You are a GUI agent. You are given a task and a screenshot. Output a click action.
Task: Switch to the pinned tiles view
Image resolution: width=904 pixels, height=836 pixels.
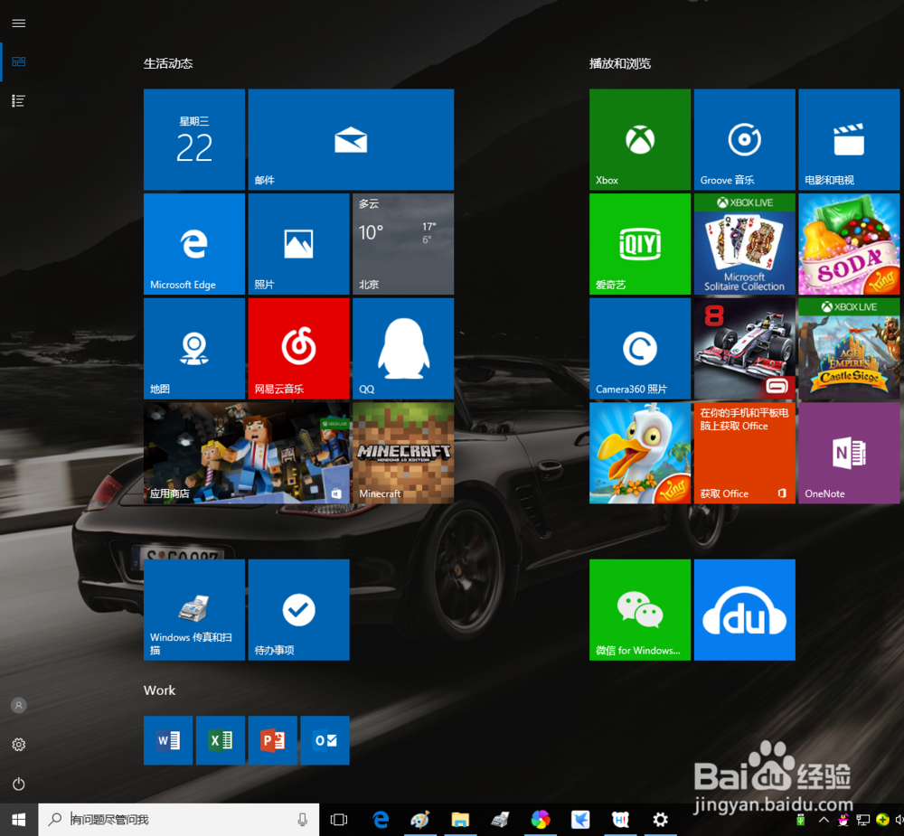18,61
